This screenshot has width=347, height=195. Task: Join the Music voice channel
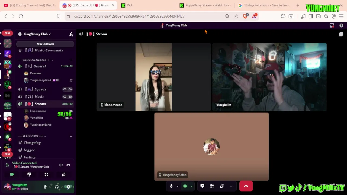(x=45, y=97)
